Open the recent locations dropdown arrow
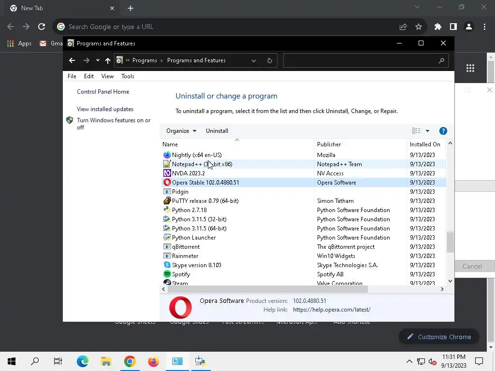Image resolution: width=495 pixels, height=371 pixels. [98, 60]
